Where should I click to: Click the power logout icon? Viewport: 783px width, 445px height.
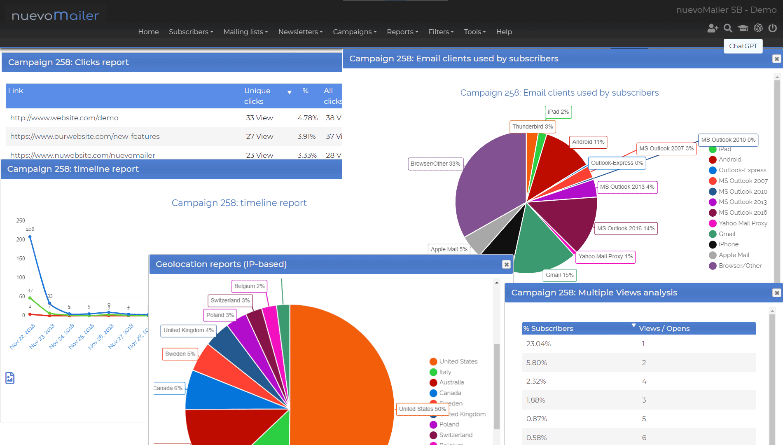click(x=773, y=28)
